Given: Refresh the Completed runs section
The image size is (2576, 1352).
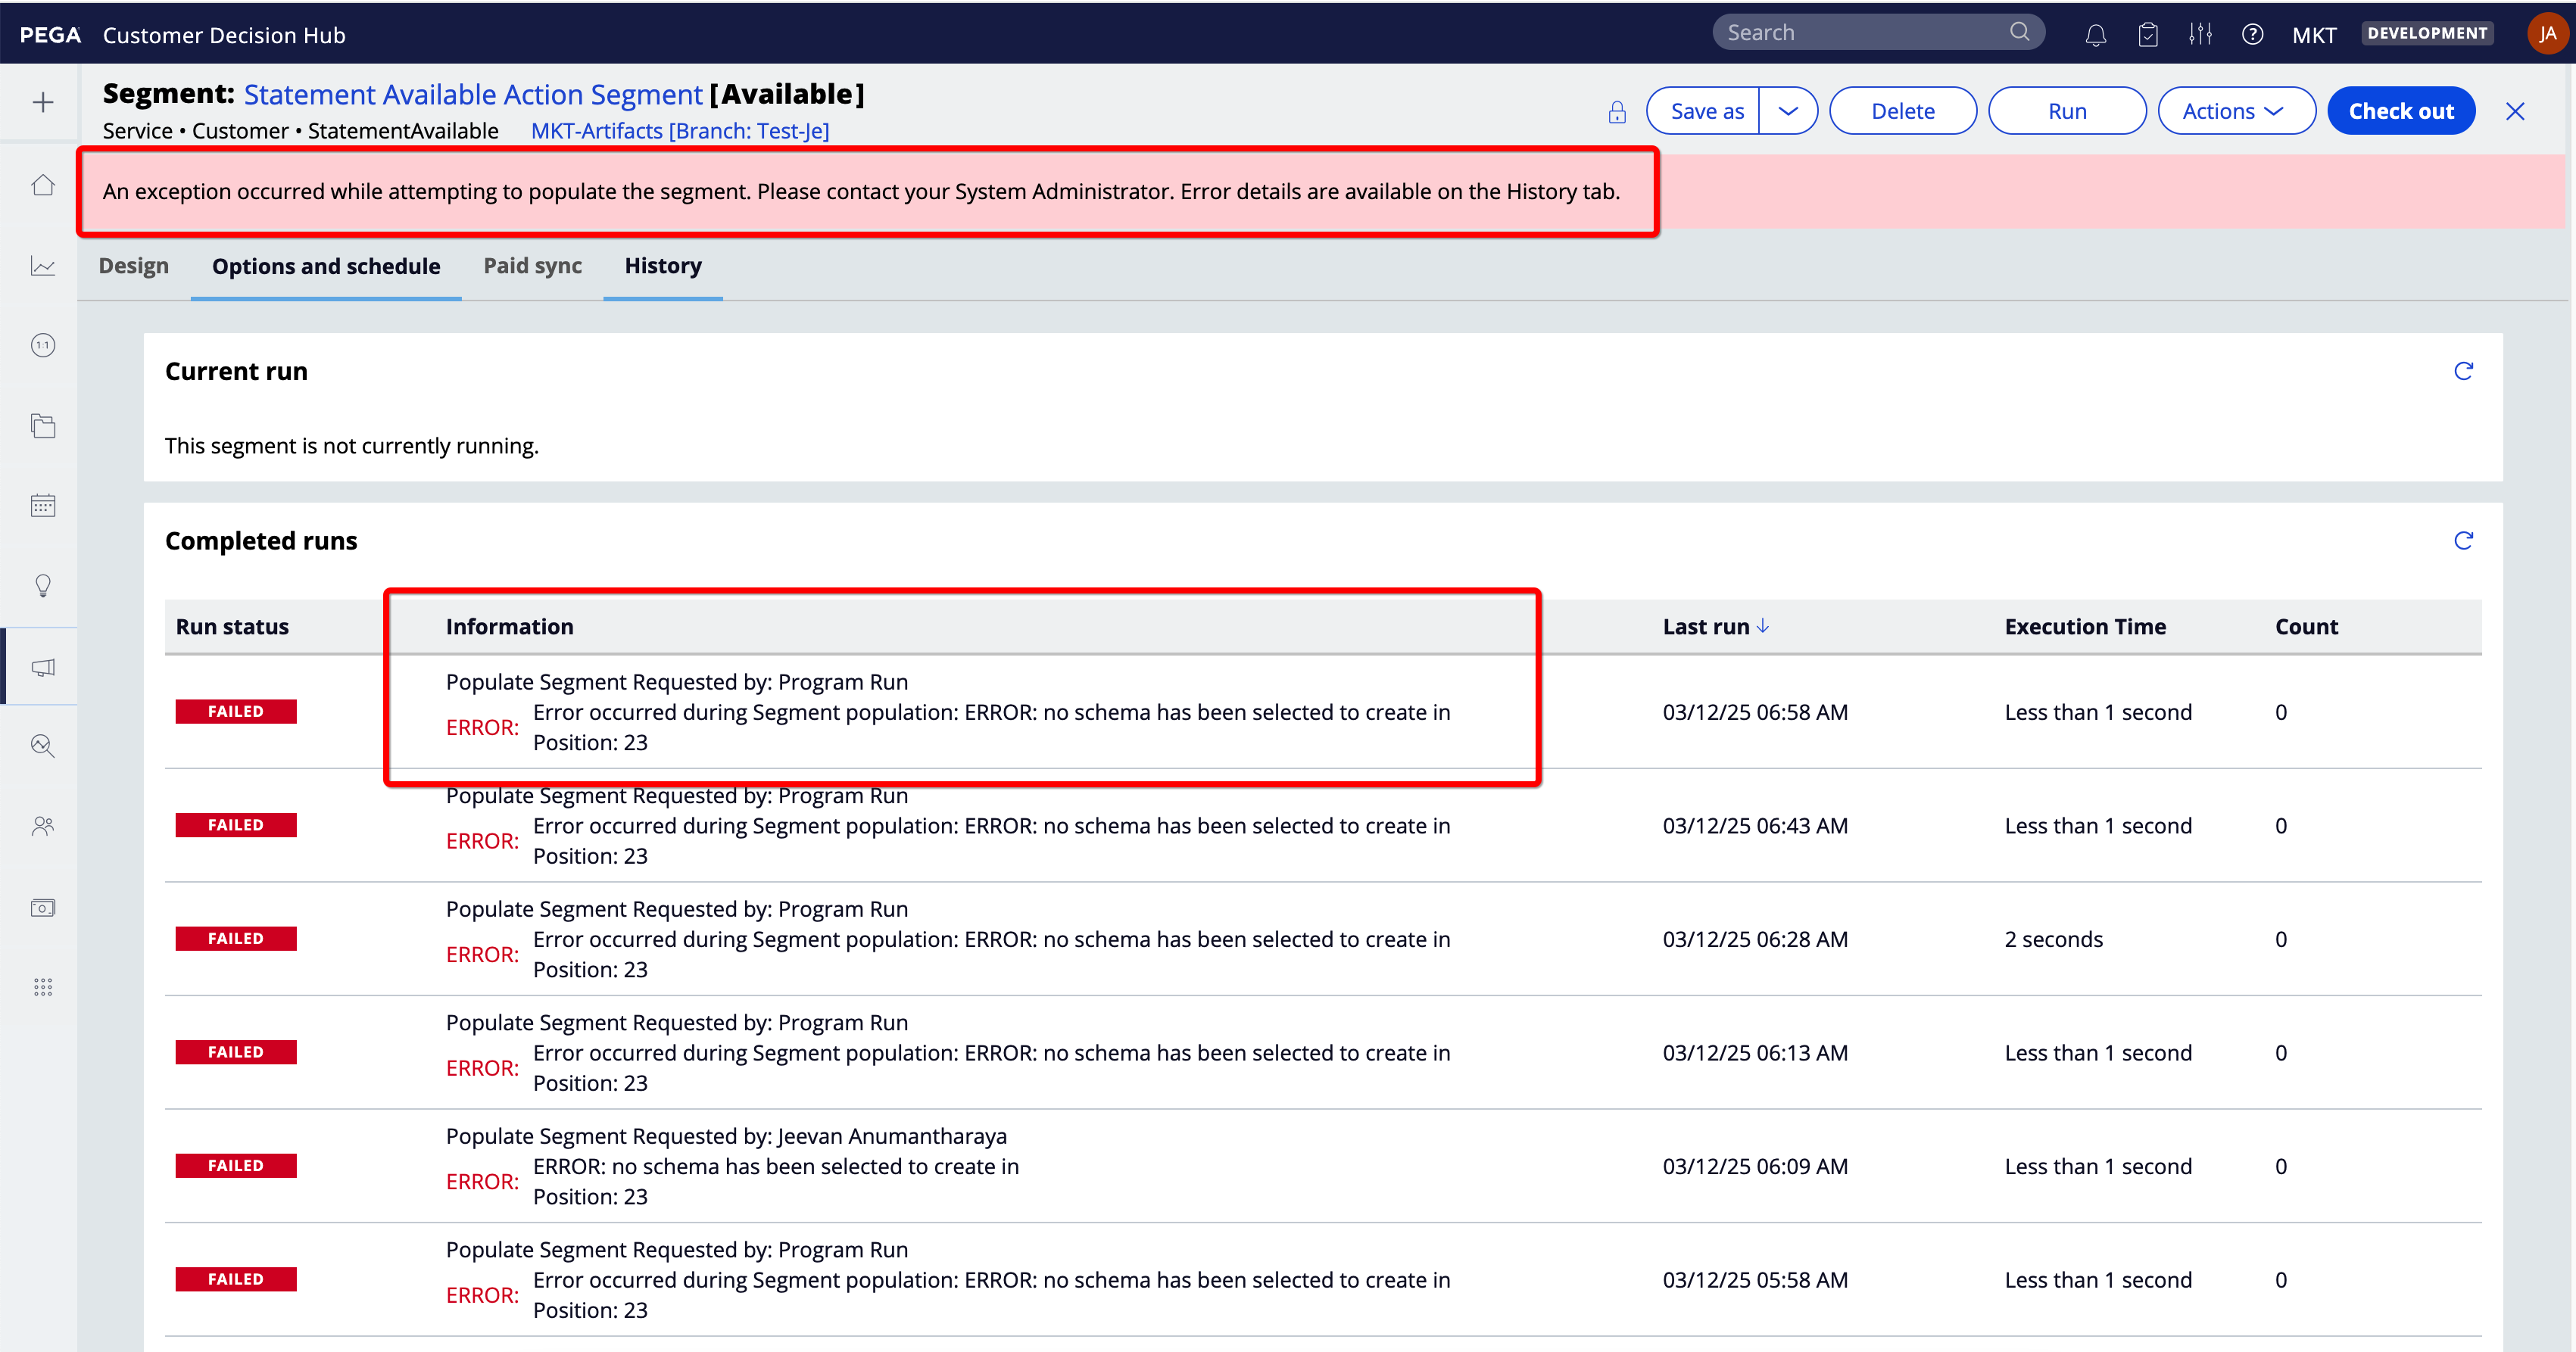Looking at the screenshot, I should click(2464, 540).
